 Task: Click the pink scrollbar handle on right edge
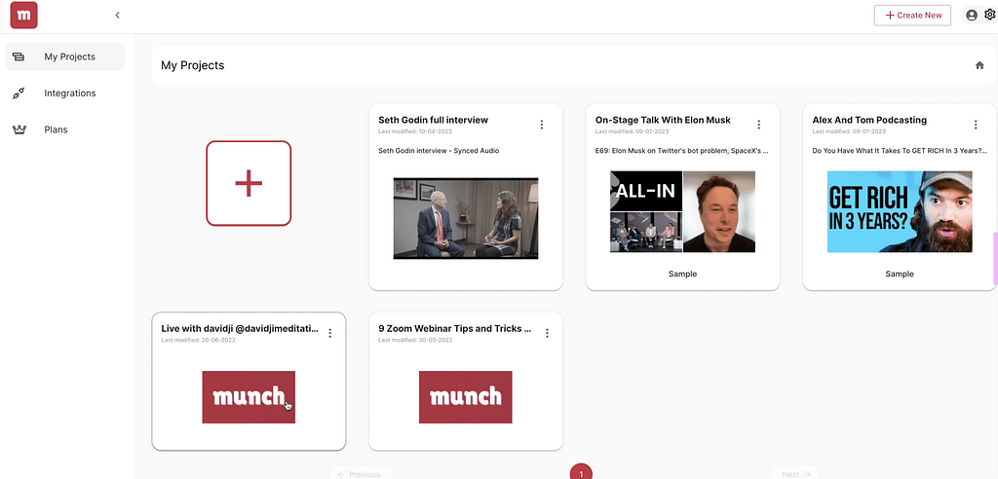pos(995,259)
